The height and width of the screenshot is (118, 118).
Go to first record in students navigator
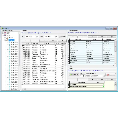[x=73, y=37]
